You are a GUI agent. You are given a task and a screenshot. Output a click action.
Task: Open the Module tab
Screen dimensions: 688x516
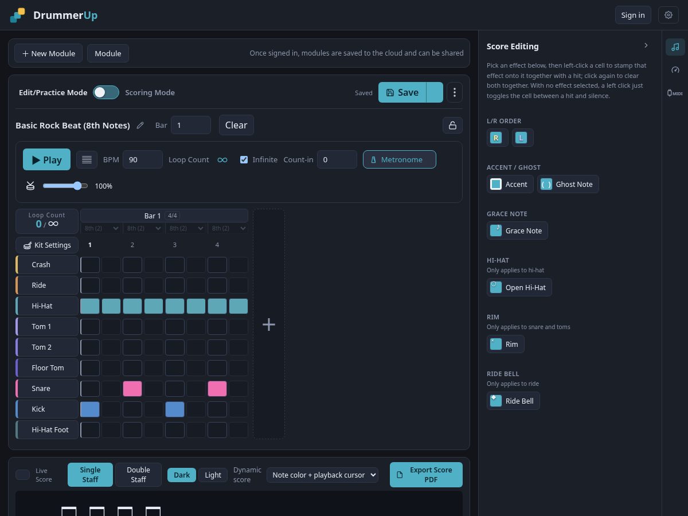pyautogui.click(x=108, y=53)
